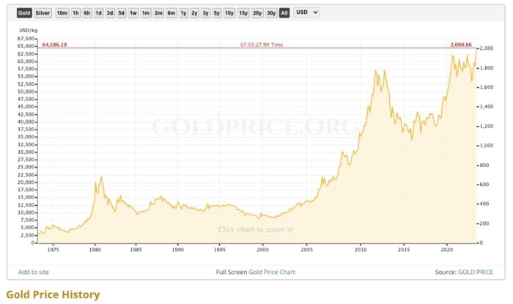Show the 30y chart range
This screenshot has width=513, height=304.
[271, 13]
